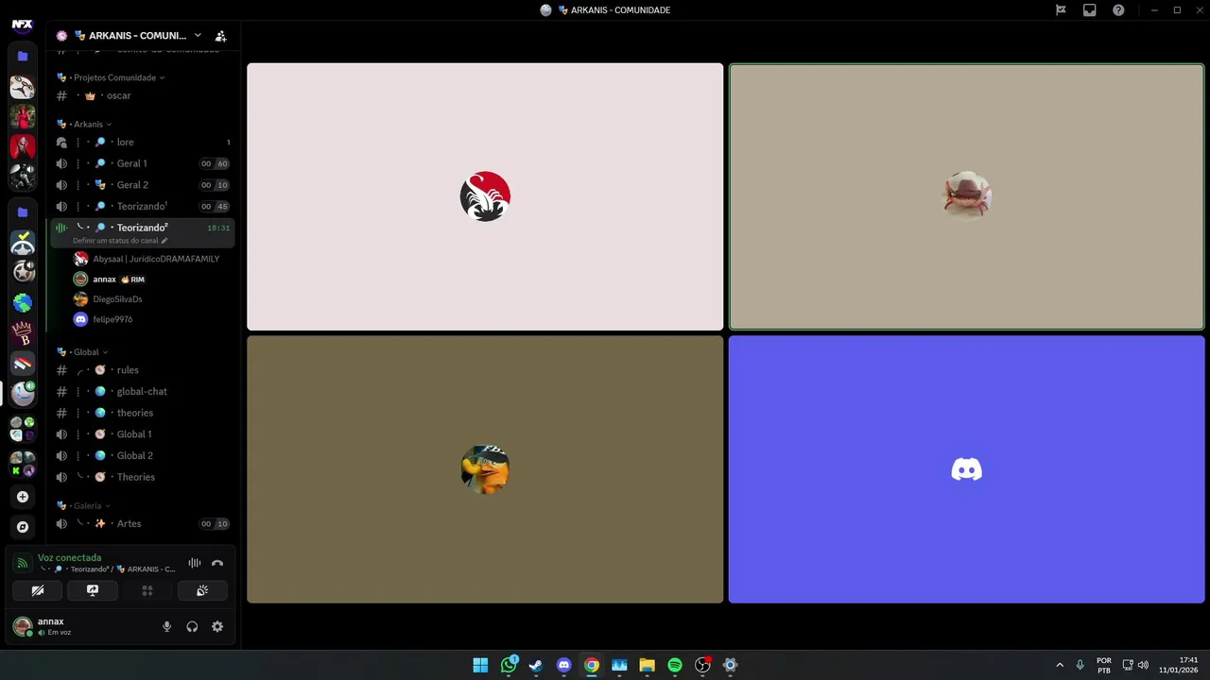Open the lore forum channel
Viewport: 1210px width, 680px height.
point(142,142)
